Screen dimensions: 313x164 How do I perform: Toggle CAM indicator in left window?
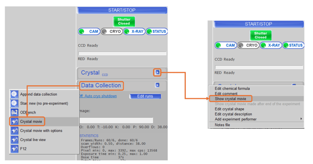coord(89,31)
